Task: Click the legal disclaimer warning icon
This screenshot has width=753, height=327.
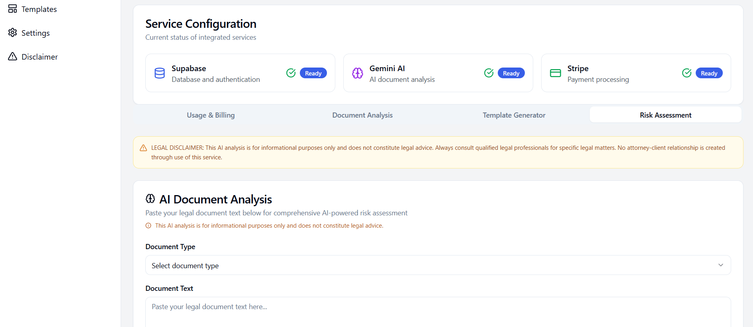Action: [x=143, y=148]
